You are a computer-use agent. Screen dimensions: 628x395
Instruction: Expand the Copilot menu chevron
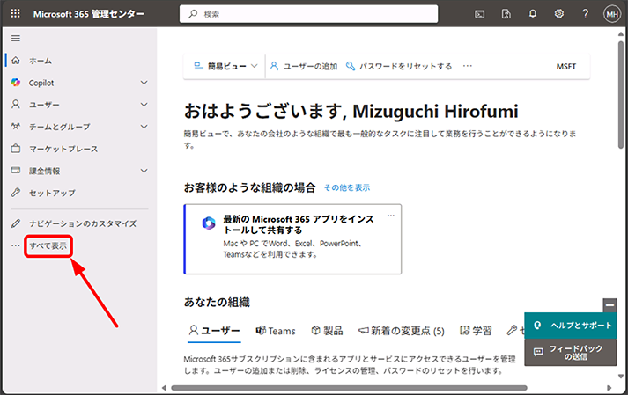pyautogui.click(x=144, y=83)
